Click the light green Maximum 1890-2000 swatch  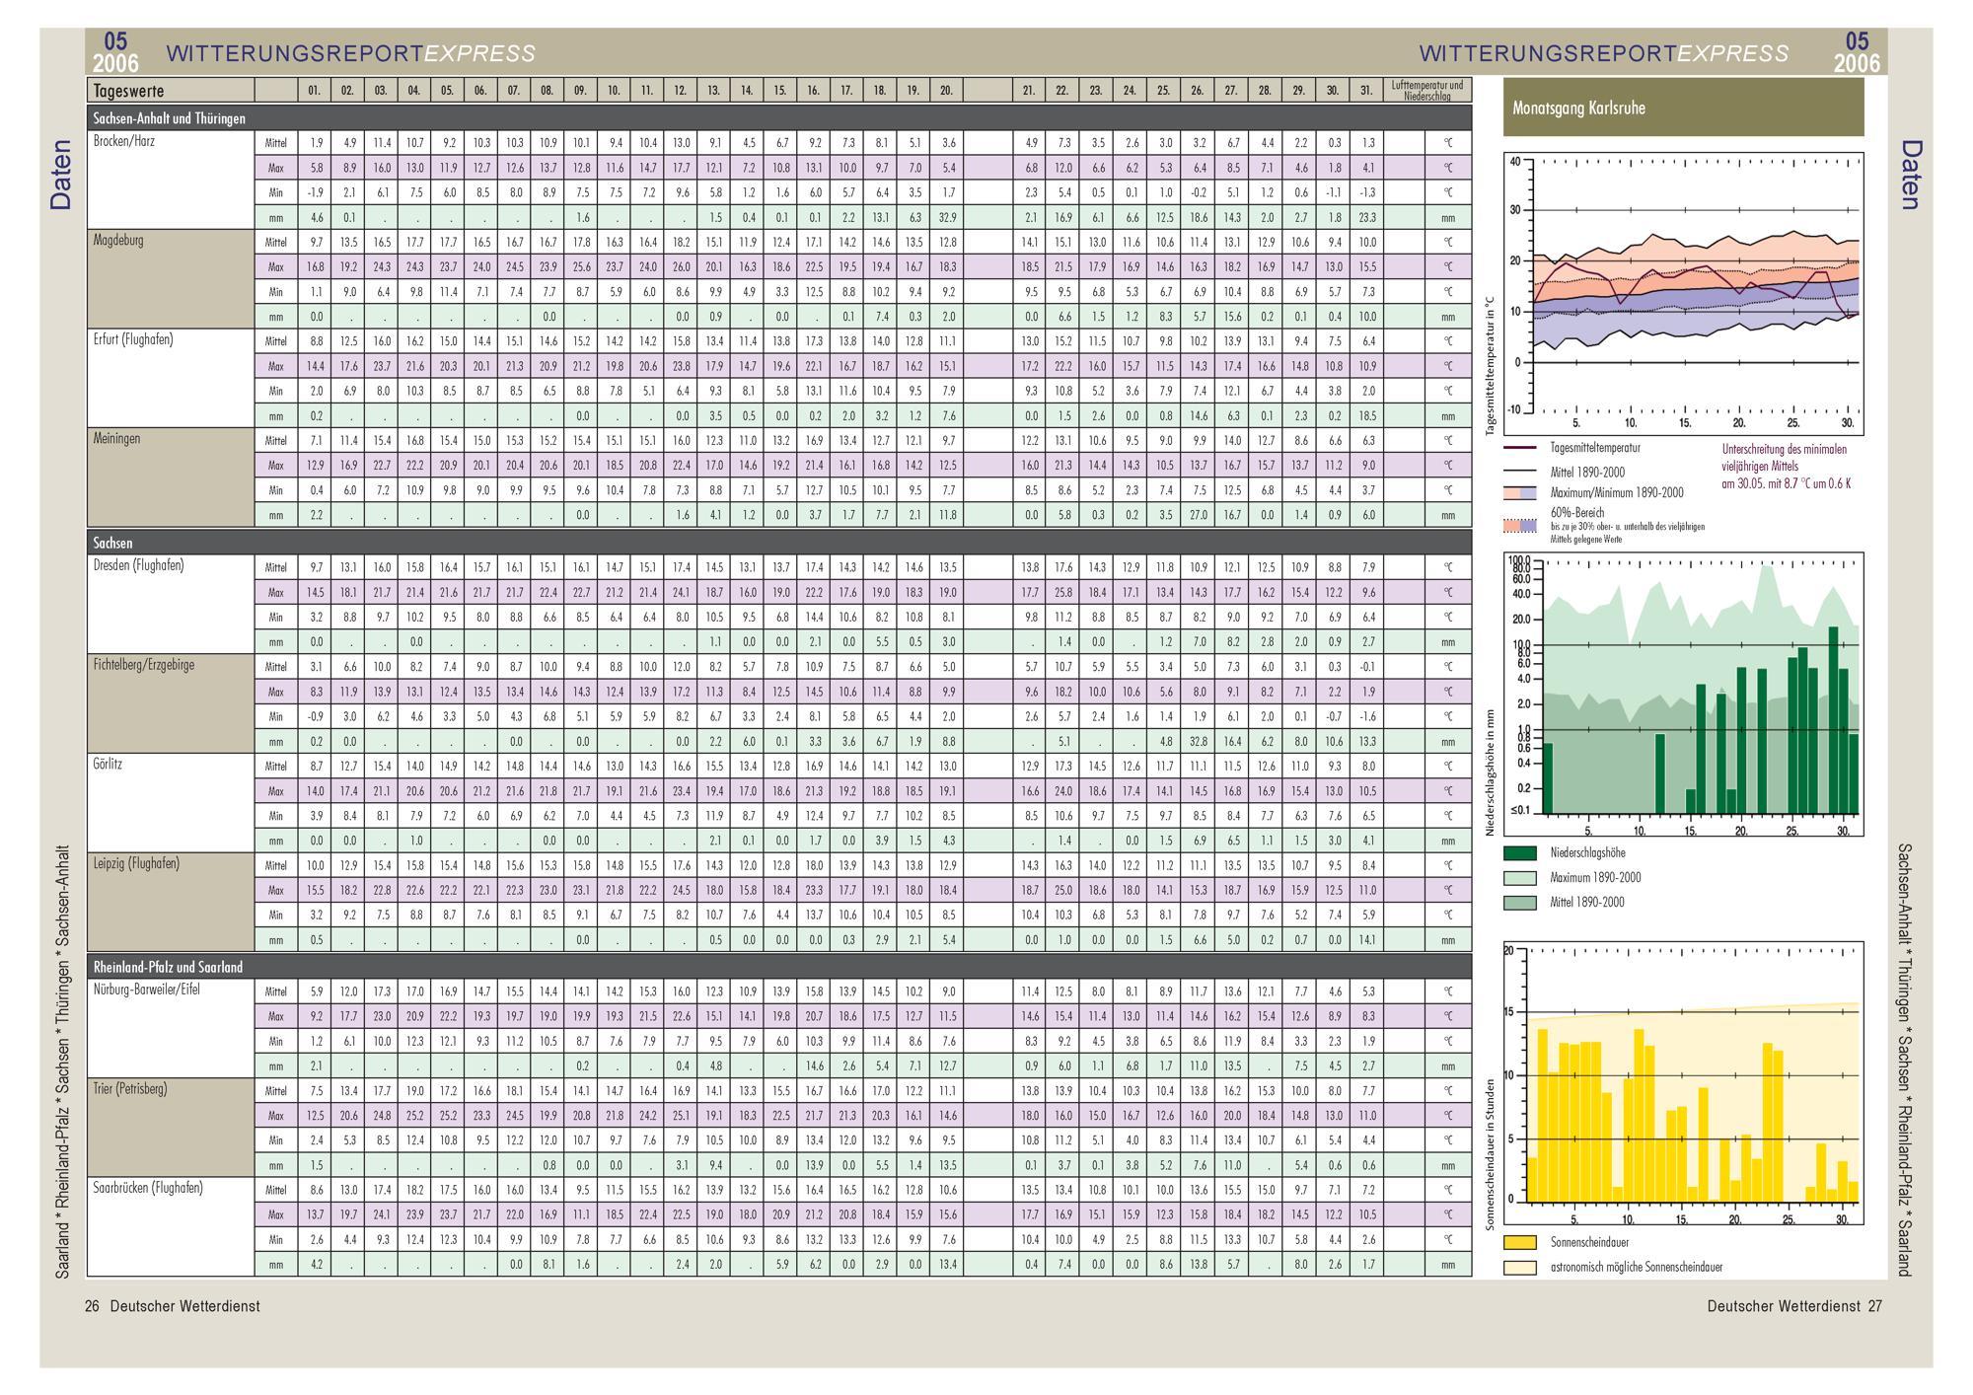(1520, 878)
